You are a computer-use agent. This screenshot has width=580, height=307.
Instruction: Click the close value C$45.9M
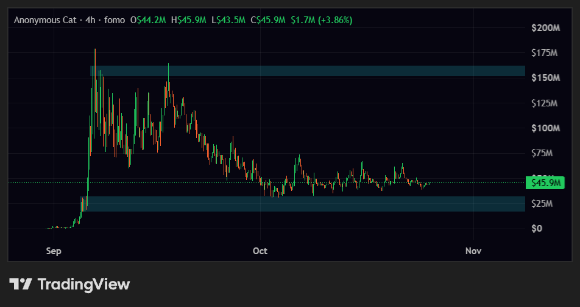pyautogui.click(x=268, y=20)
